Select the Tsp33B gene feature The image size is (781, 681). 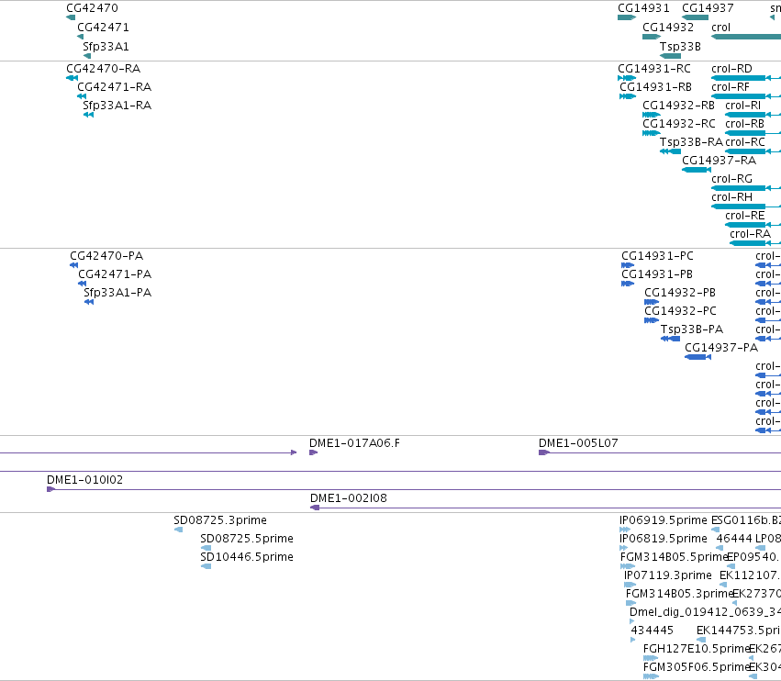[x=671, y=56]
